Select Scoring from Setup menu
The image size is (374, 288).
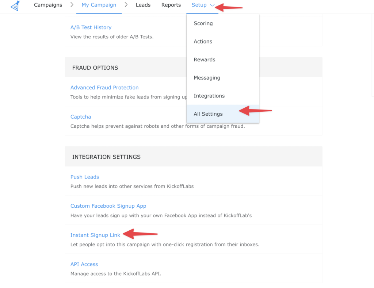click(222, 23)
